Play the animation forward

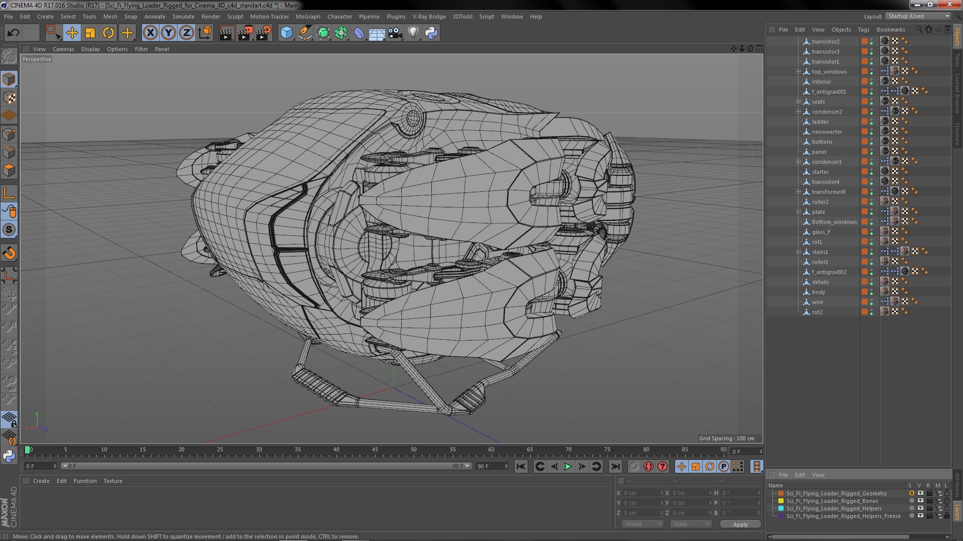point(568,466)
